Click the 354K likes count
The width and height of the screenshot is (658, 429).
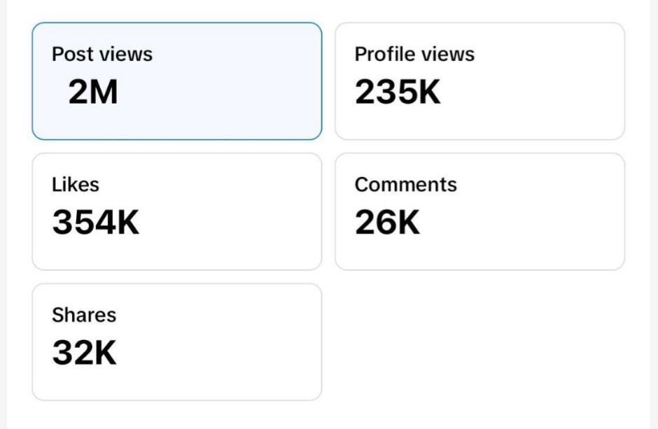click(96, 223)
